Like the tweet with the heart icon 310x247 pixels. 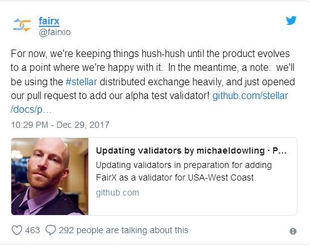pyautogui.click(x=17, y=230)
